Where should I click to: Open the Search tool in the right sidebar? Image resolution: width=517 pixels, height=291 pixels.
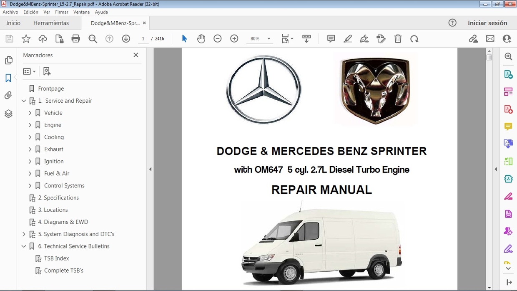click(x=508, y=56)
